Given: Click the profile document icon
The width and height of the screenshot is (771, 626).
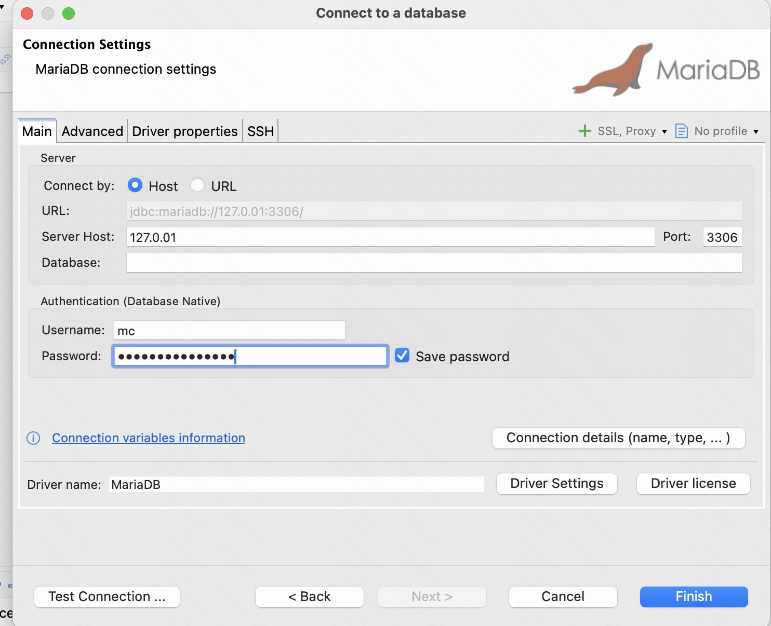Looking at the screenshot, I should (x=681, y=131).
